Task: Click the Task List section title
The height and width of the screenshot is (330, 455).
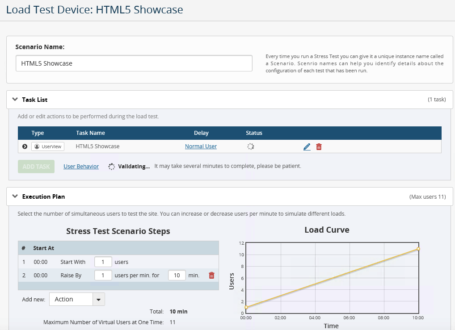Action: pyautogui.click(x=35, y=100)
